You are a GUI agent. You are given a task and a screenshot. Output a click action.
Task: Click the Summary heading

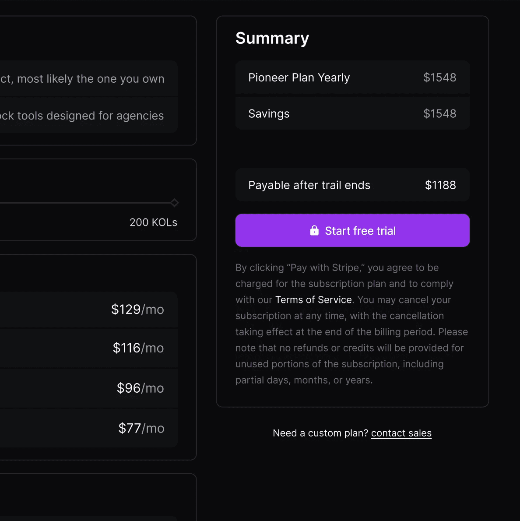272,38
